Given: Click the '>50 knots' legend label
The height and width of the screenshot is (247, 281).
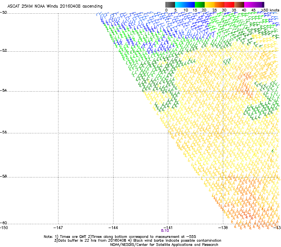Looking at the screenshot, I should click(x=270, y=10).
